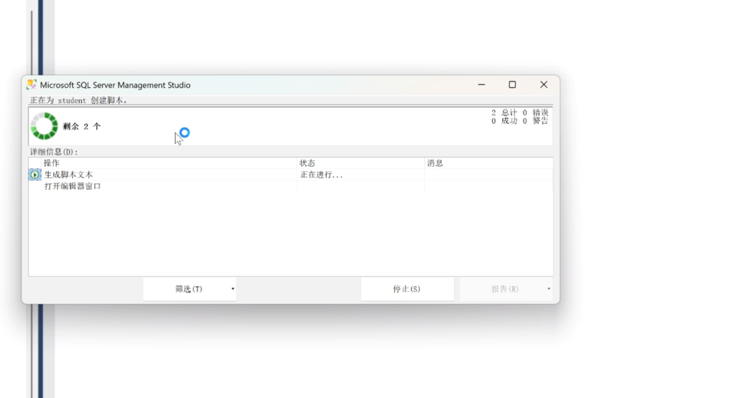Screen dimensions: 745x398
Task: Click the 正在进行... status cell
Action: [x=361, y=175]
